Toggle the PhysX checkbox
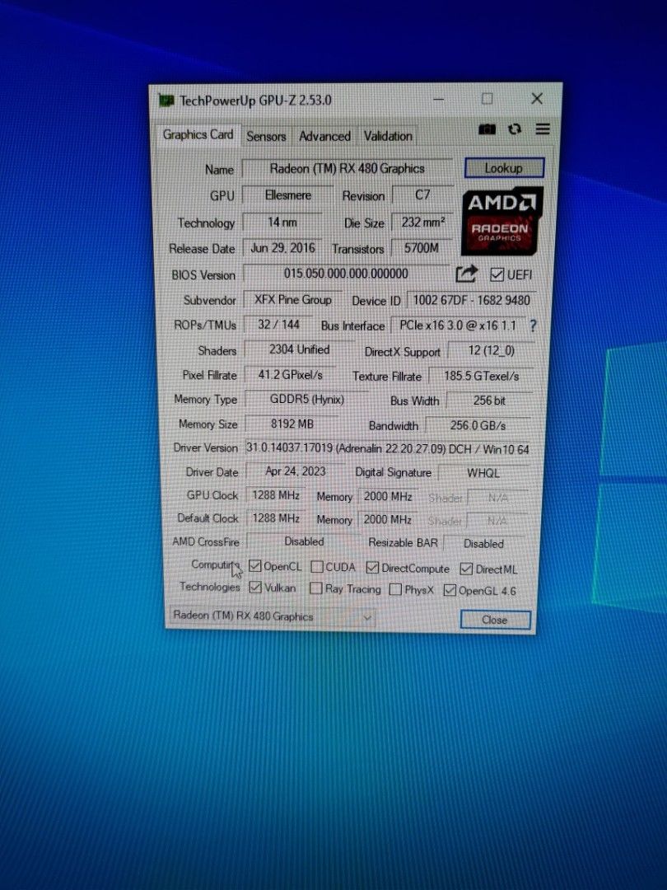 [x=395, y=590]
